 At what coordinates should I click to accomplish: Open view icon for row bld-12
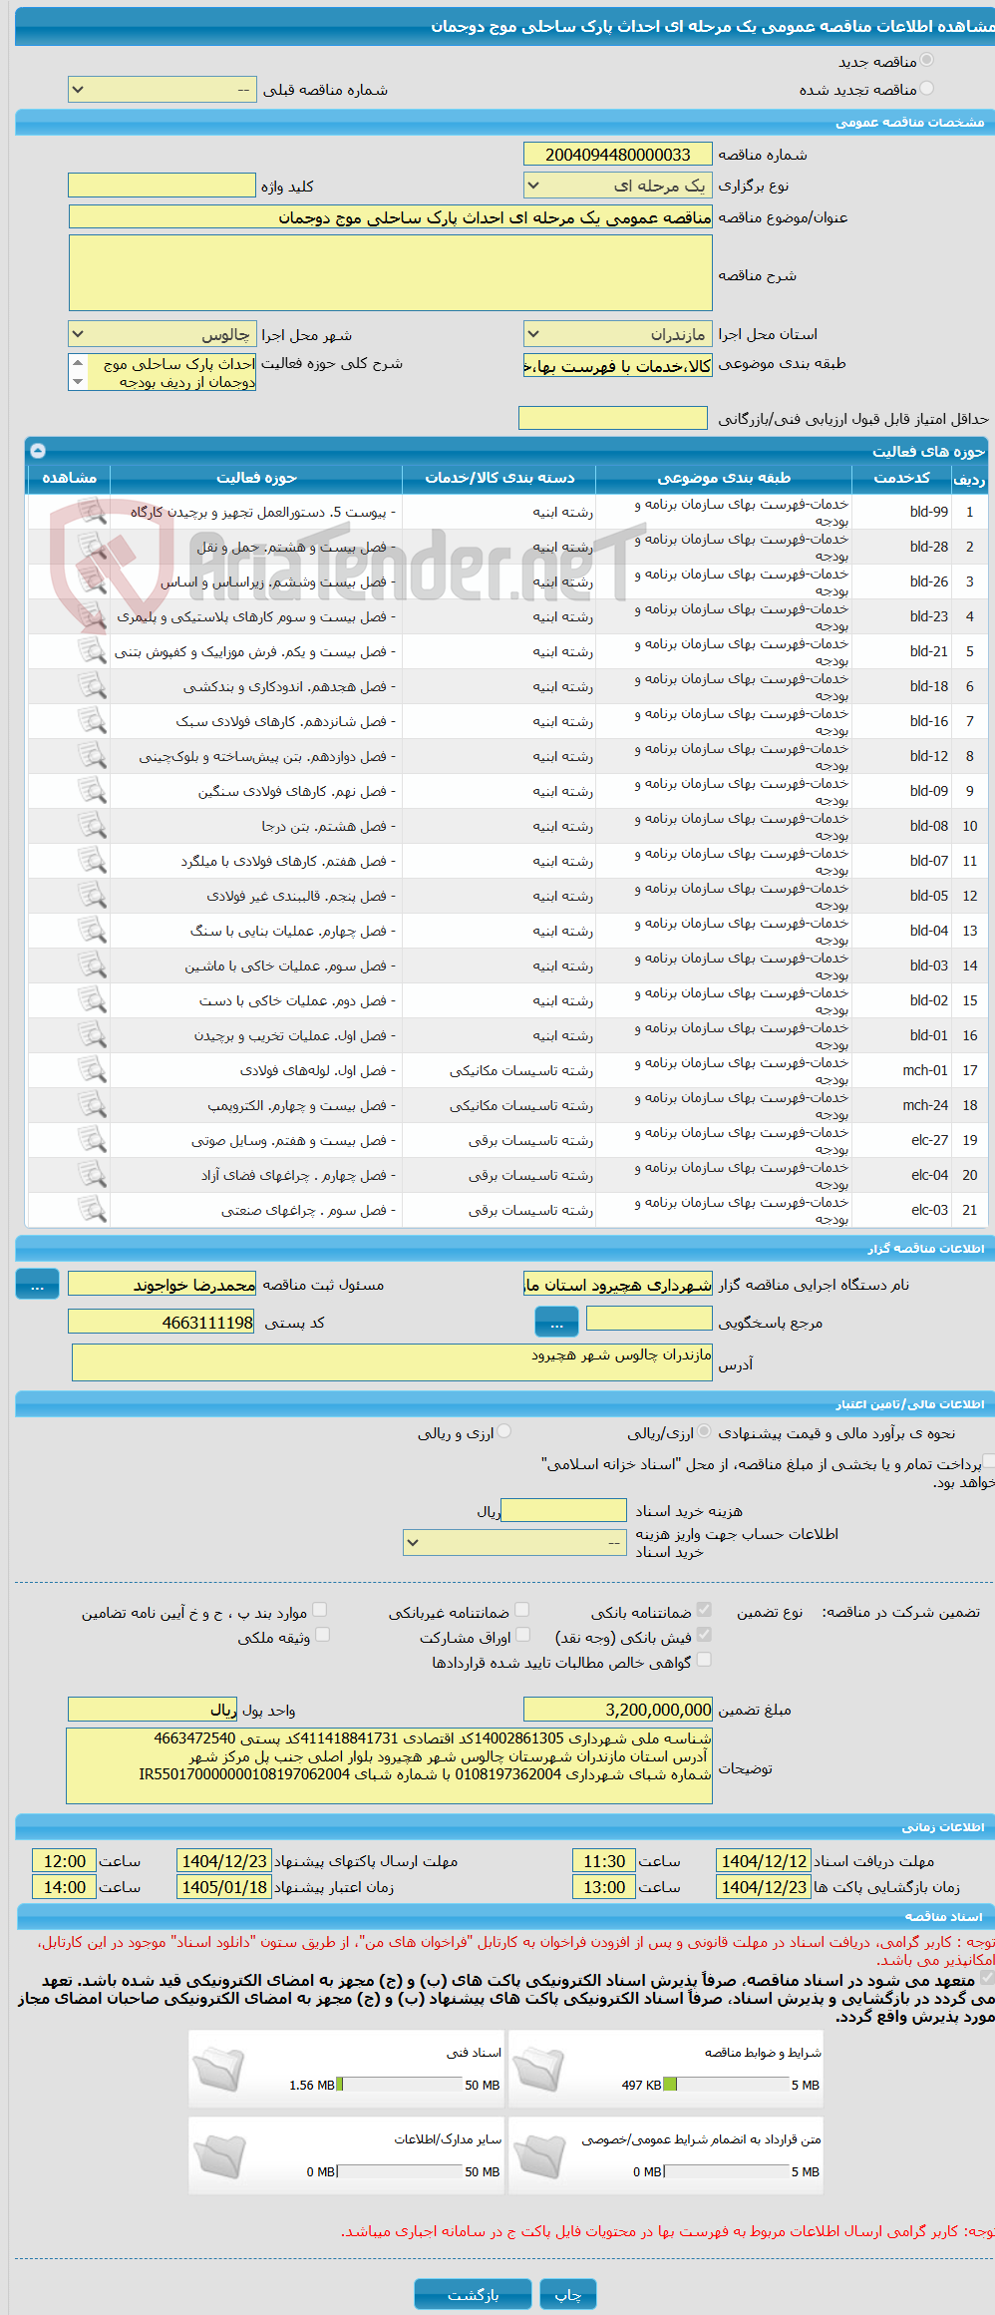point(92,756)
